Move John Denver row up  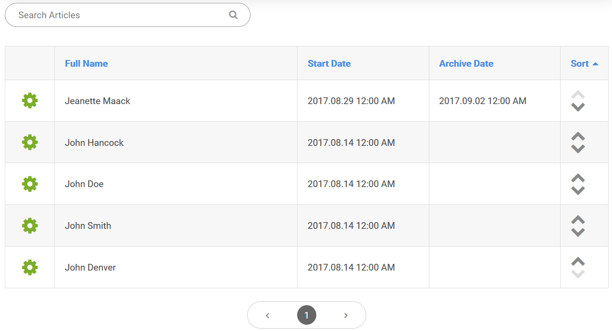coord(578,261)
